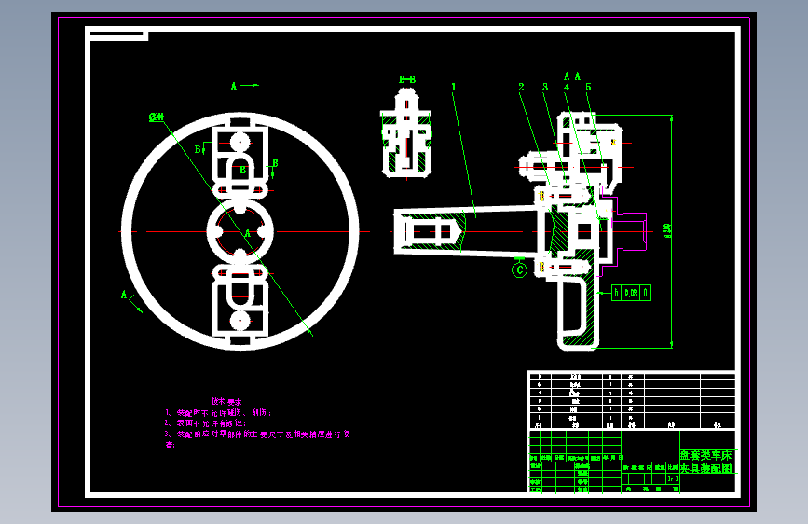Click the 'A-A' section view label

[572, 76]
